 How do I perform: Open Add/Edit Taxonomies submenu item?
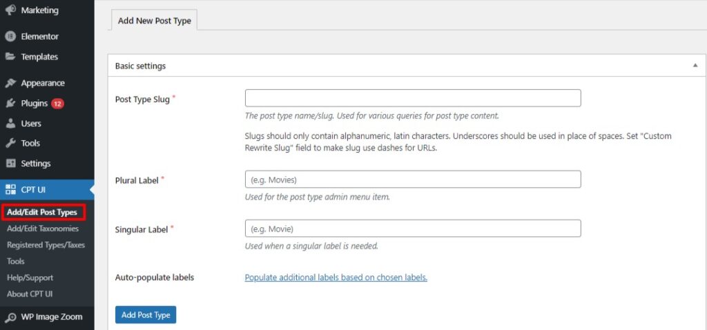43,229
